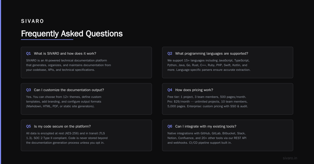Image resolution: width=314 pixels, height=164 pixels.
Task: Click the Q1 number label
Action: (29, 53)
